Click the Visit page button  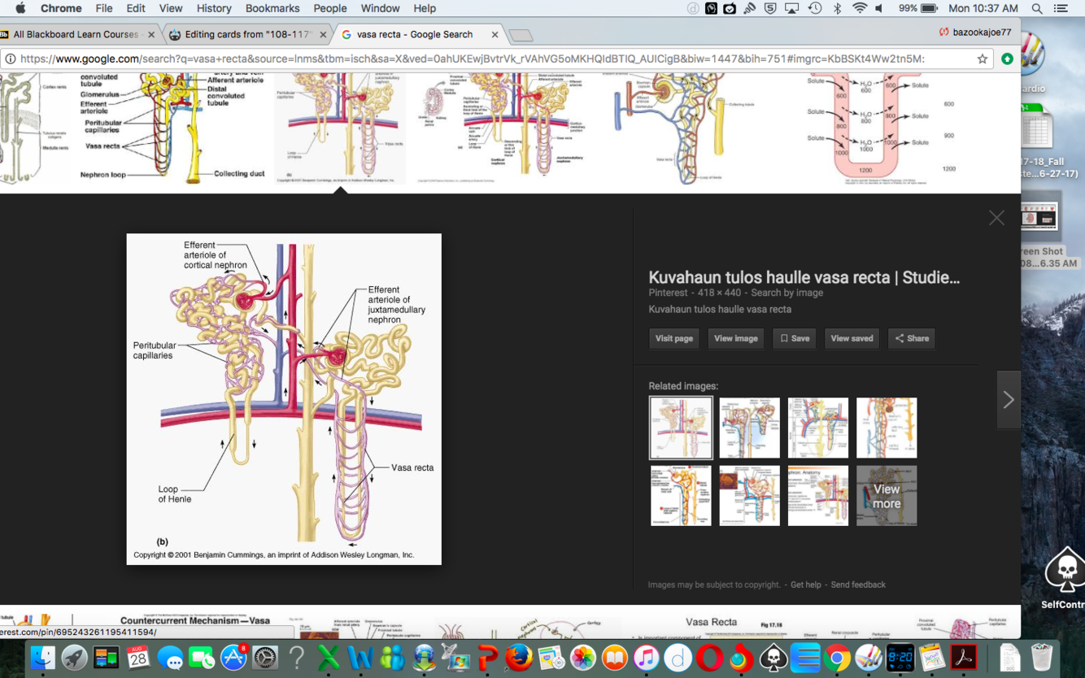(674, 338)
